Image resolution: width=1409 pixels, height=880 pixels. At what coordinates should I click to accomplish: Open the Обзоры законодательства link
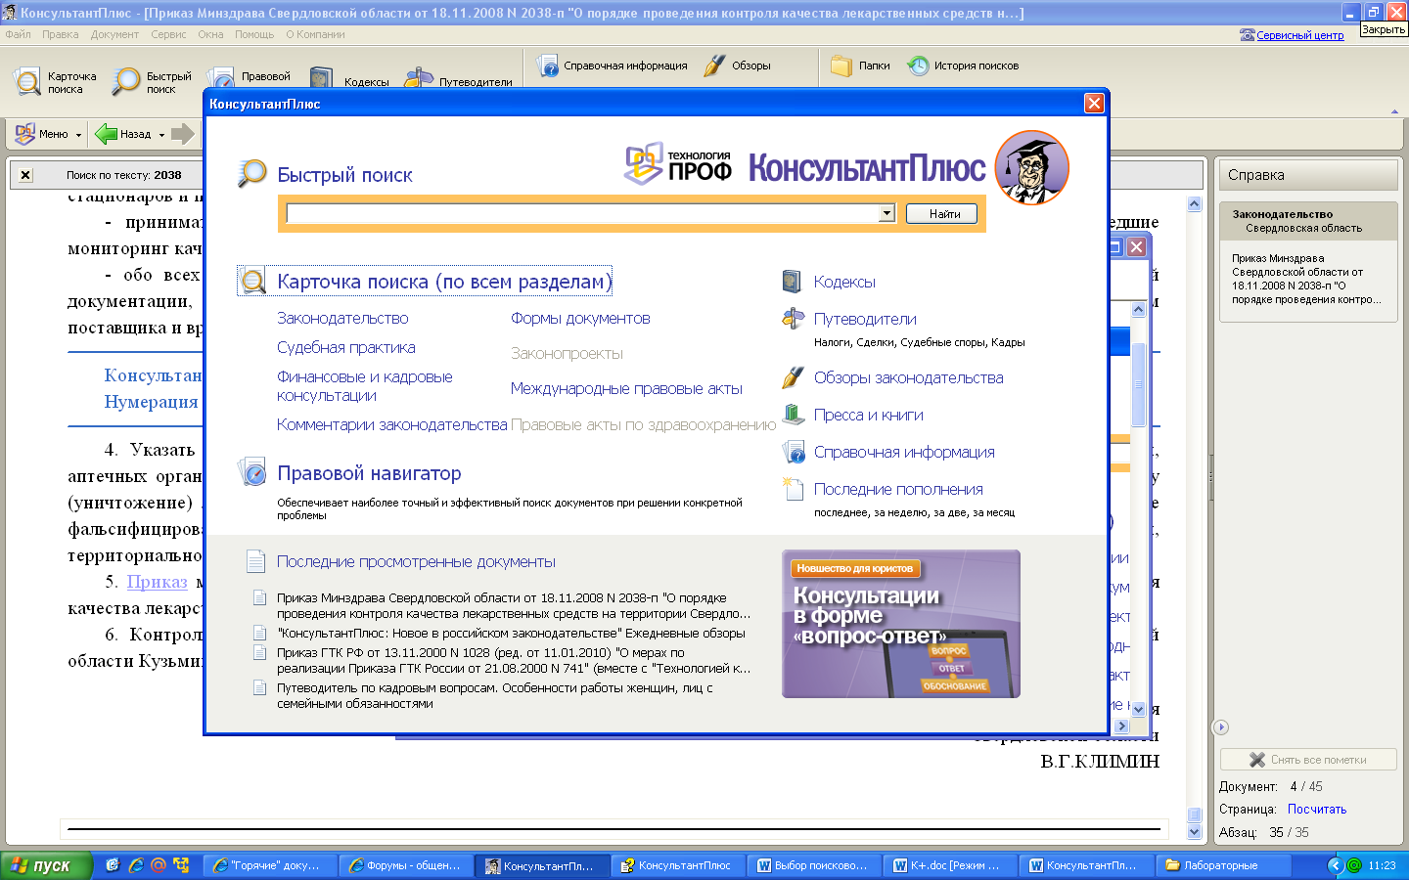tap(908, 377)
